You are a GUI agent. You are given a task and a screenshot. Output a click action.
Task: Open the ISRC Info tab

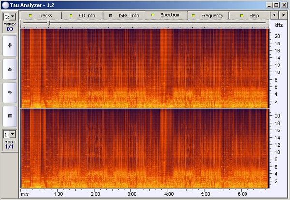[125, 16]
